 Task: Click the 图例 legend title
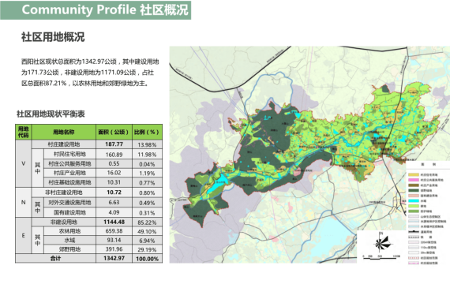click(x=428, y=165)
